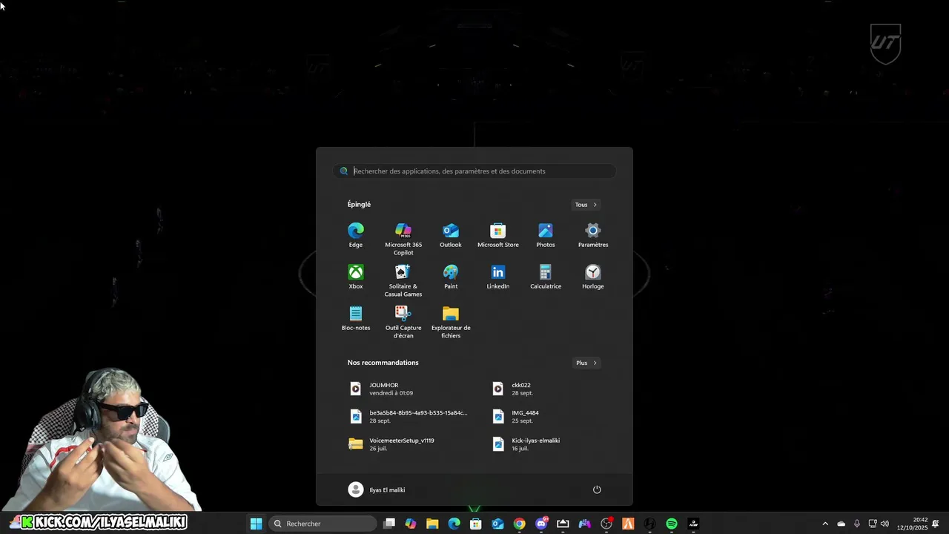Screen dimensions: 949x534
Task: Launch Microsoft 365 Copilot pinned app
Action: click(403, 239)
